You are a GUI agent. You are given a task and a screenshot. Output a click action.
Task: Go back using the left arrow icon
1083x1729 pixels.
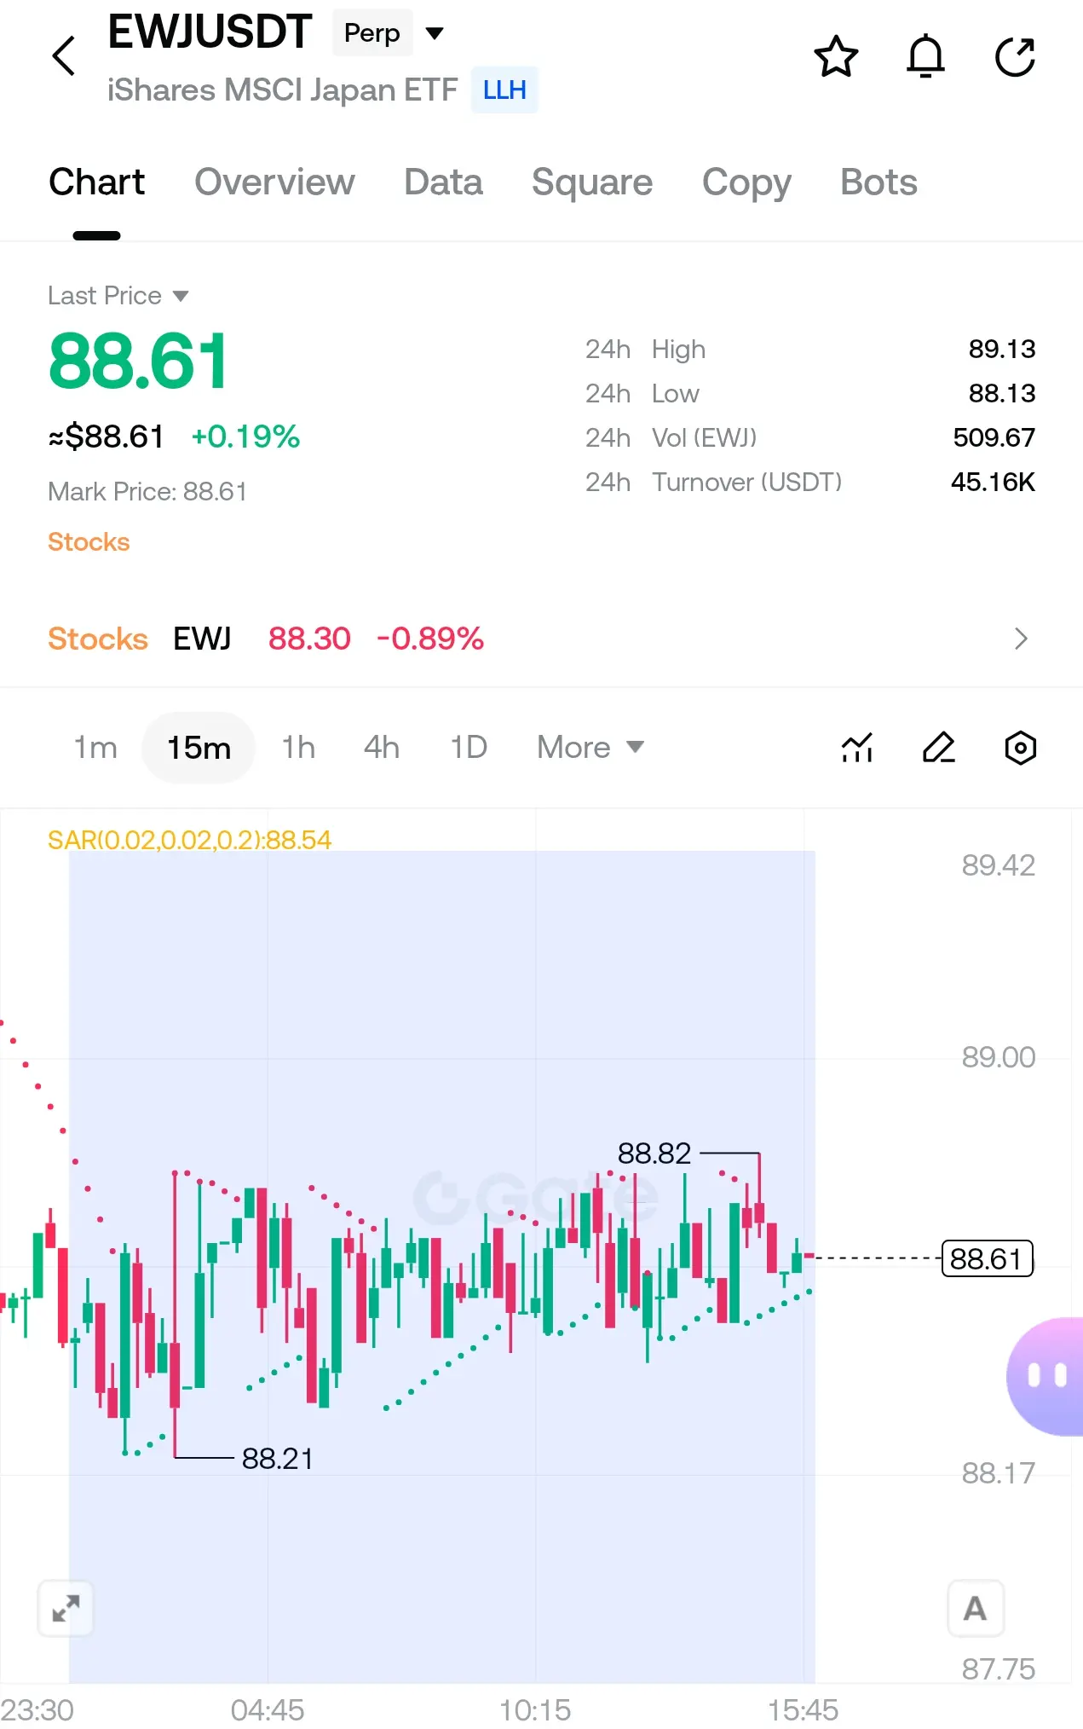point(64,56)
